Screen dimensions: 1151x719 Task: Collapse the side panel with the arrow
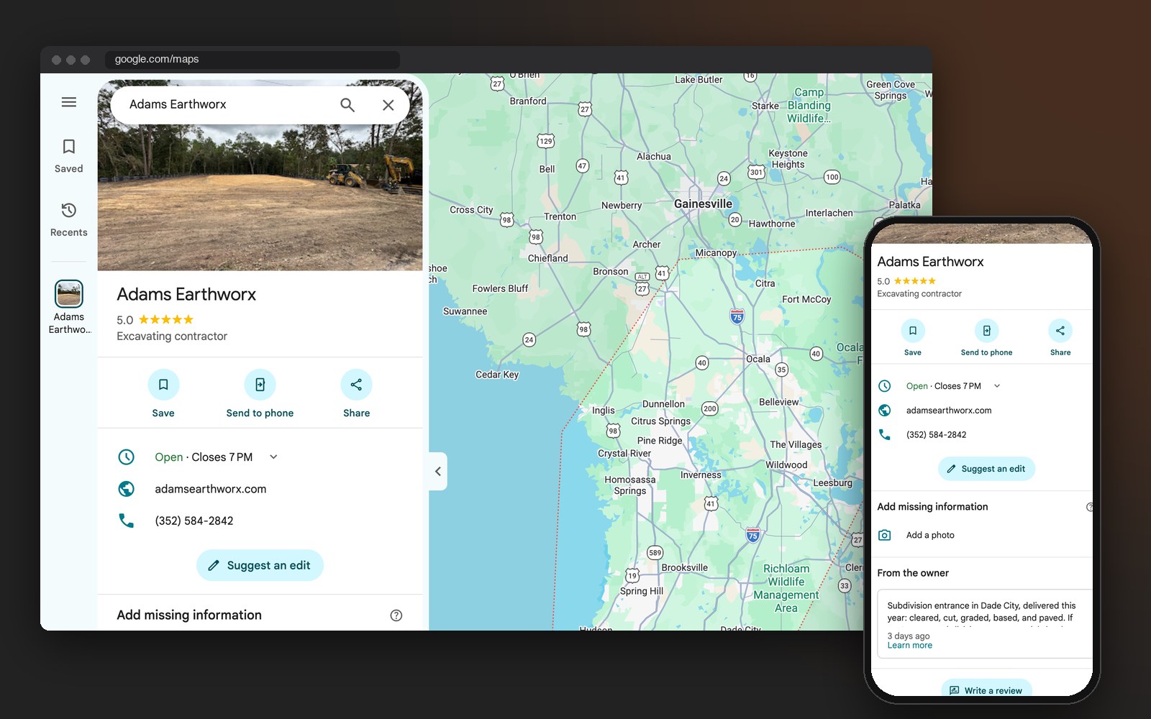click(437, 472)
